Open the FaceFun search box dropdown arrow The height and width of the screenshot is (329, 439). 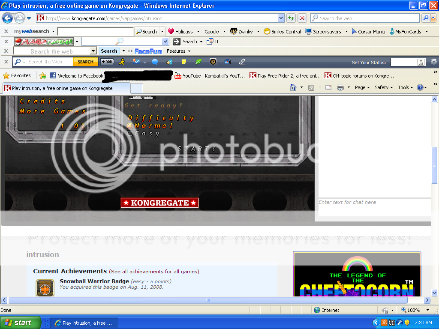point(93,51)
